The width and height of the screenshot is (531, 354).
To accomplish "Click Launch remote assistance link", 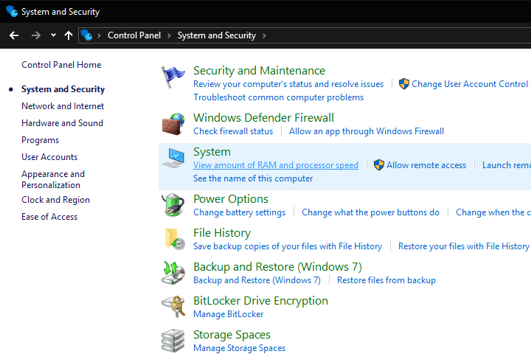I will pyautogui.click(x=507, y=165).
